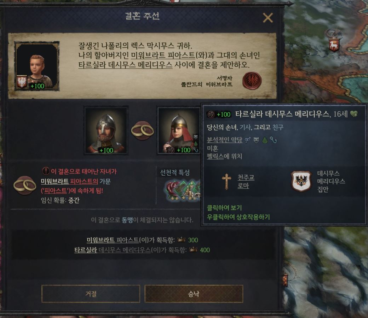Click the green heart friend icon beside age
Viewport: 368px width, 318px height.
coord(354,114)
